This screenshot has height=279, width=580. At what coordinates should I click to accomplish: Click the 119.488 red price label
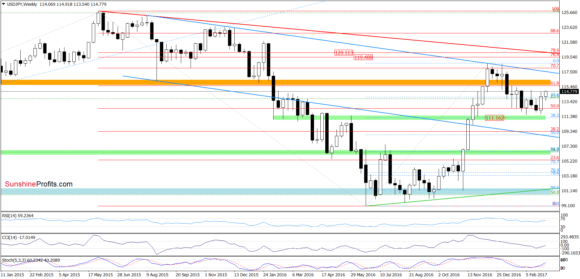click(x=363, y=57)
